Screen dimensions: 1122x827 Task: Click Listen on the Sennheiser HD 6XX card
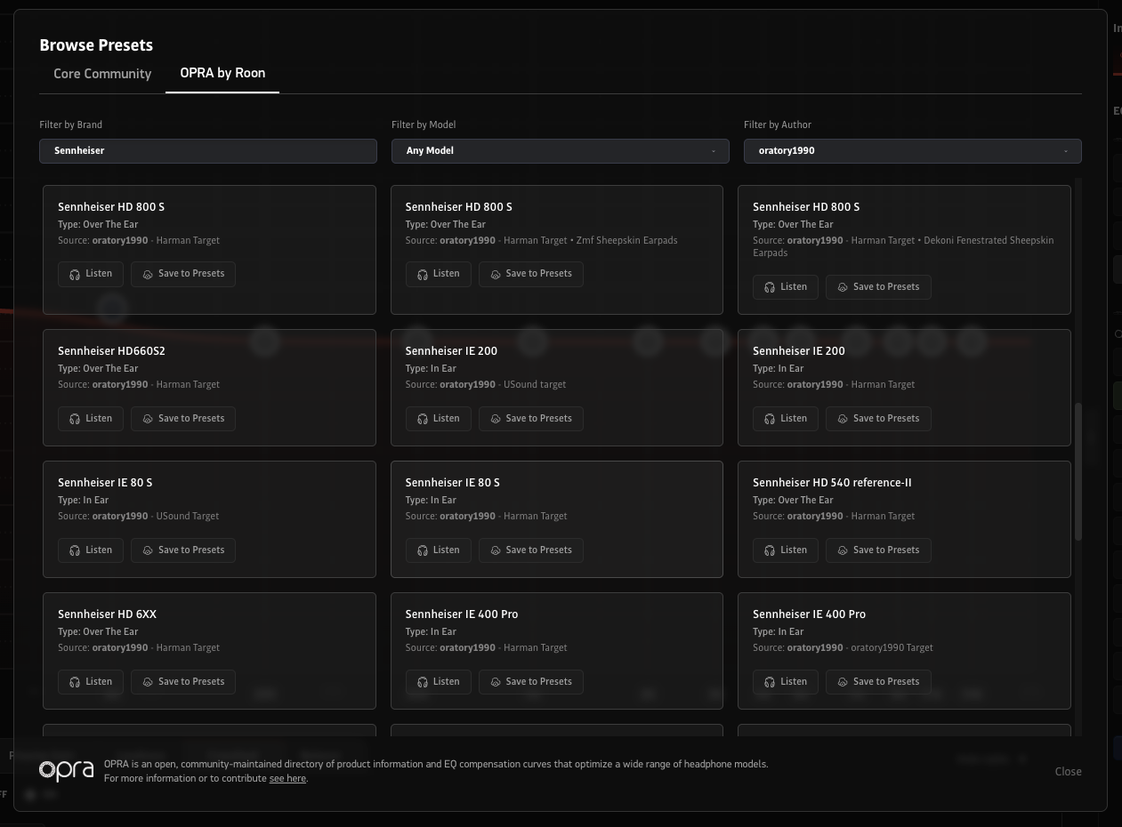pyautogui.click(x=91, y=682)
